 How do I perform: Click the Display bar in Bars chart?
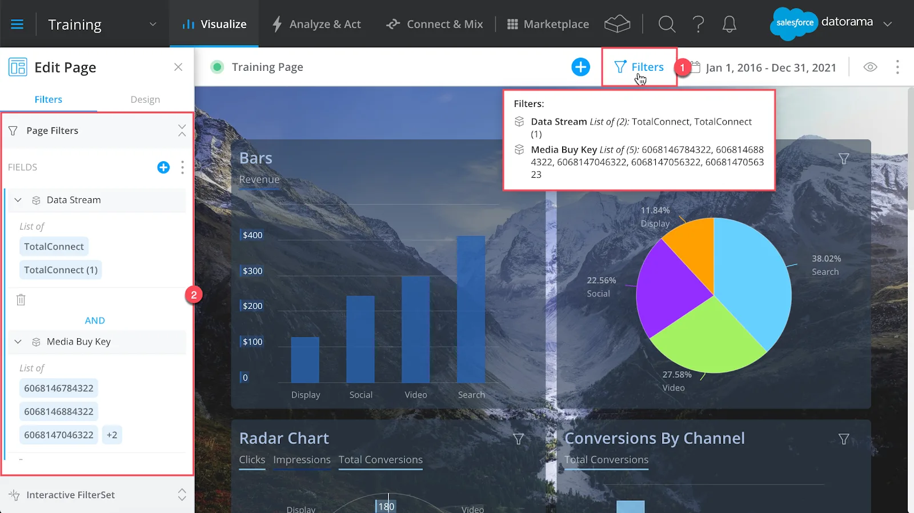tap(305, 360)
